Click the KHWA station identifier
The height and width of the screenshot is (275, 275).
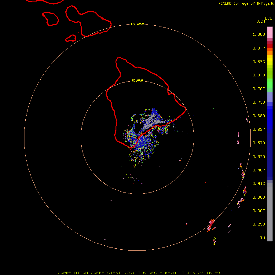pos(170,273)
